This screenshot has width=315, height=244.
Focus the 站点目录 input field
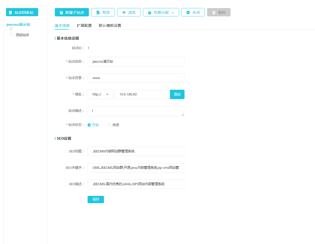coord(136,78)
